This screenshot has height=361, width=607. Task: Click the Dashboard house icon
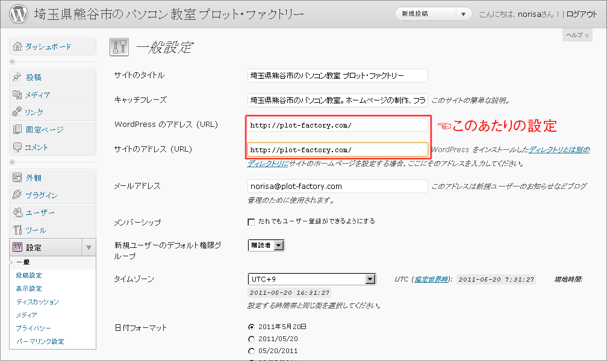[17, 46]
